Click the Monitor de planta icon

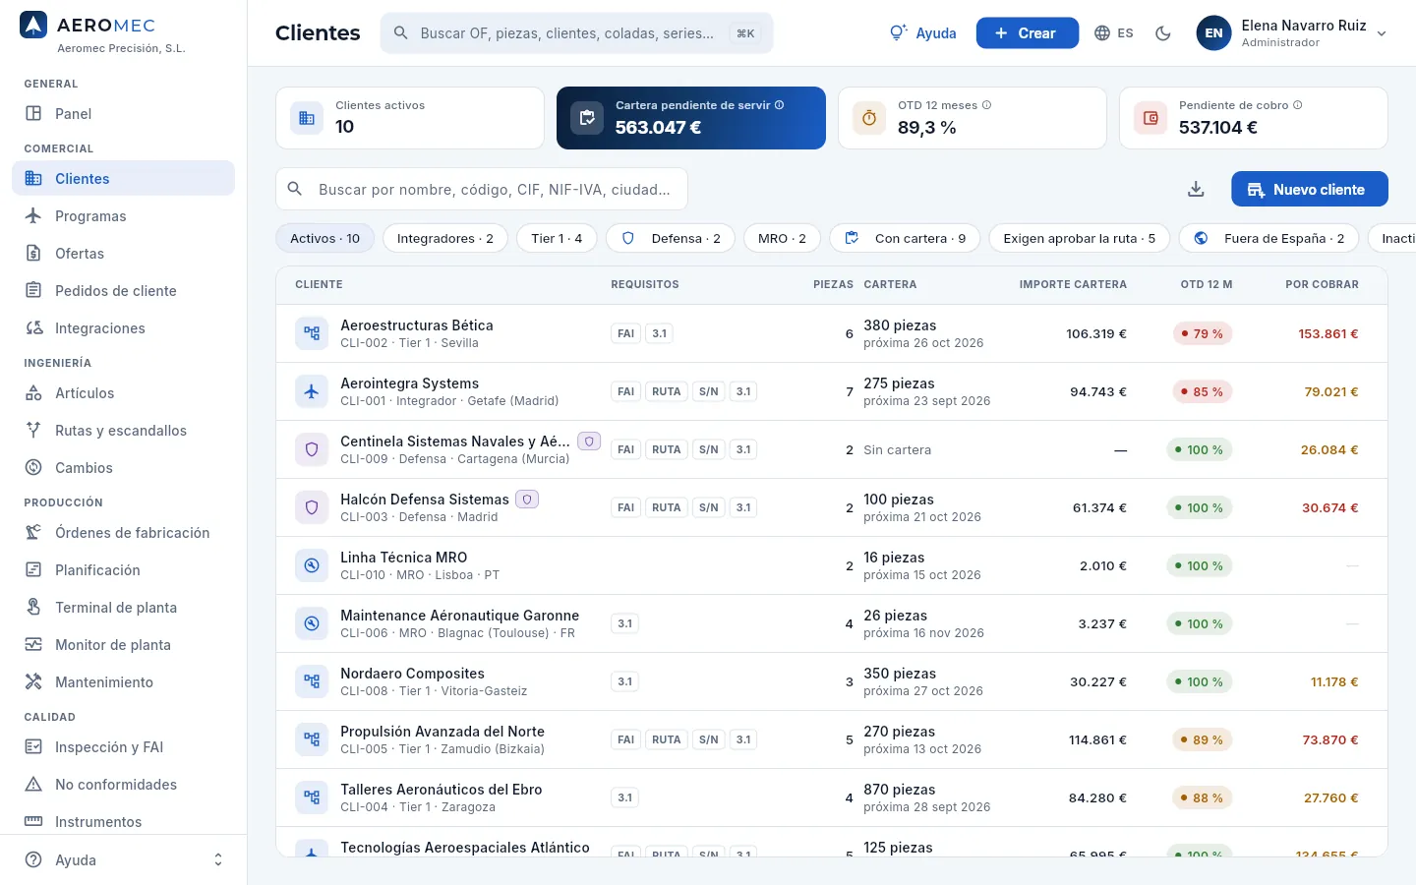pos(33,645)
